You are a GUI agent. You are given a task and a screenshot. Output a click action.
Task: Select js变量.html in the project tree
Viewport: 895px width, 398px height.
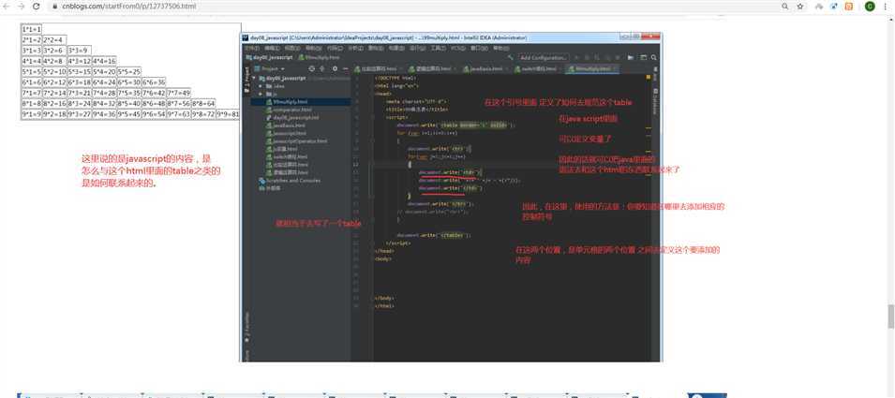[282, 148]
